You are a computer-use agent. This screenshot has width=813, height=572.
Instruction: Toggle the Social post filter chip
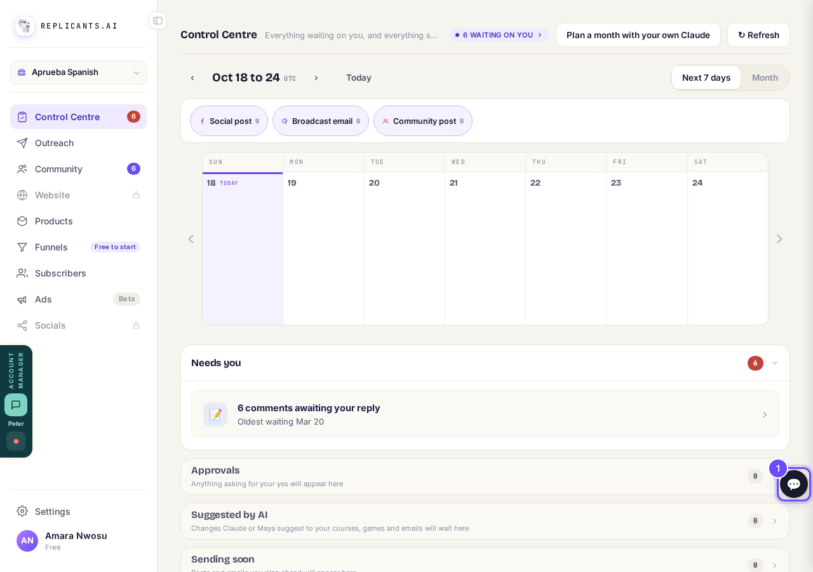coord(229,121)
